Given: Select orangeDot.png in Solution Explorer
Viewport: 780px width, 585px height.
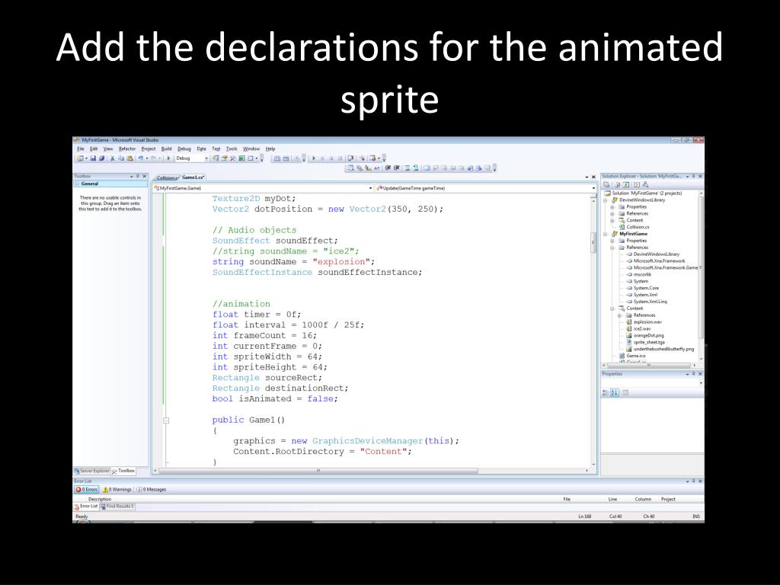Looking at the screenshot, I should point(648,335).
